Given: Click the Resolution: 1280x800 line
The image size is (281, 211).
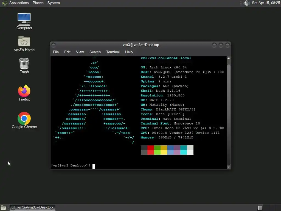Looking at the screenshot, I should tap(162, 95).
